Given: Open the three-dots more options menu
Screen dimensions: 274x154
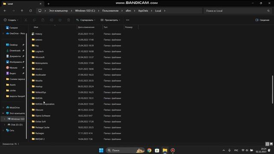Looking at the screenshot, I should click(x=128, y=20).
